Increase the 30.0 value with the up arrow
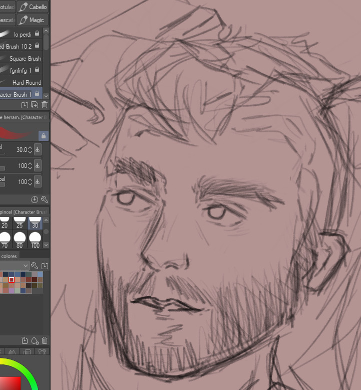Image resolution: width=361 pixels, height=390 pixels. click(x=30, y=148)
